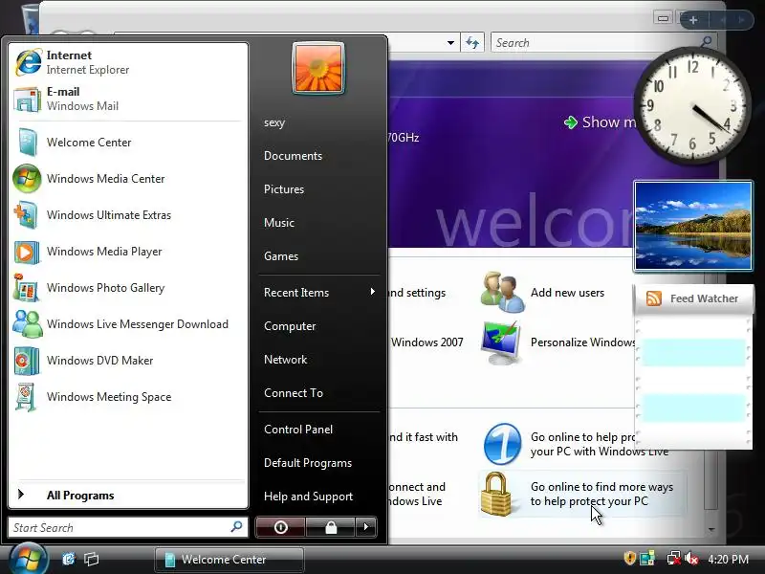
Task: Click the Start Search input field
Action: point(120,528)
